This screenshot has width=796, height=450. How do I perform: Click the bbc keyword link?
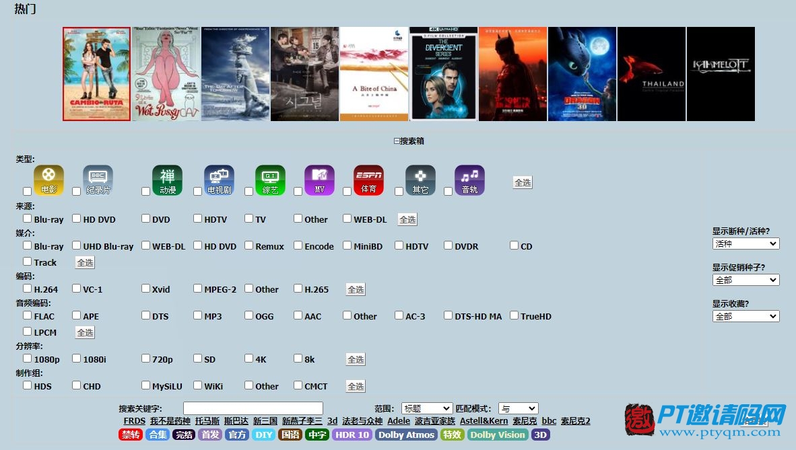point(550,421)
